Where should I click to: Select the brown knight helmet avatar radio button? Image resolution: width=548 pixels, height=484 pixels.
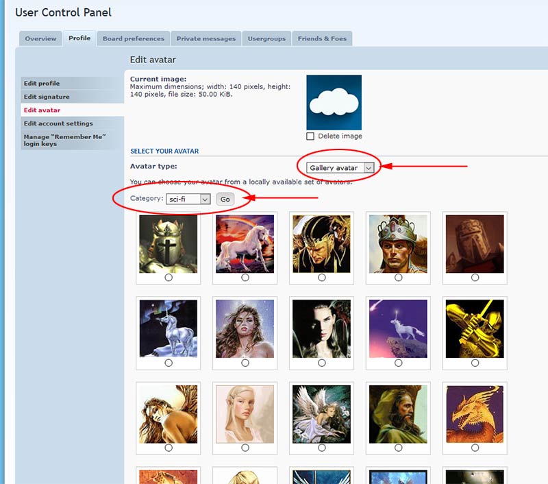coord(475,278)
